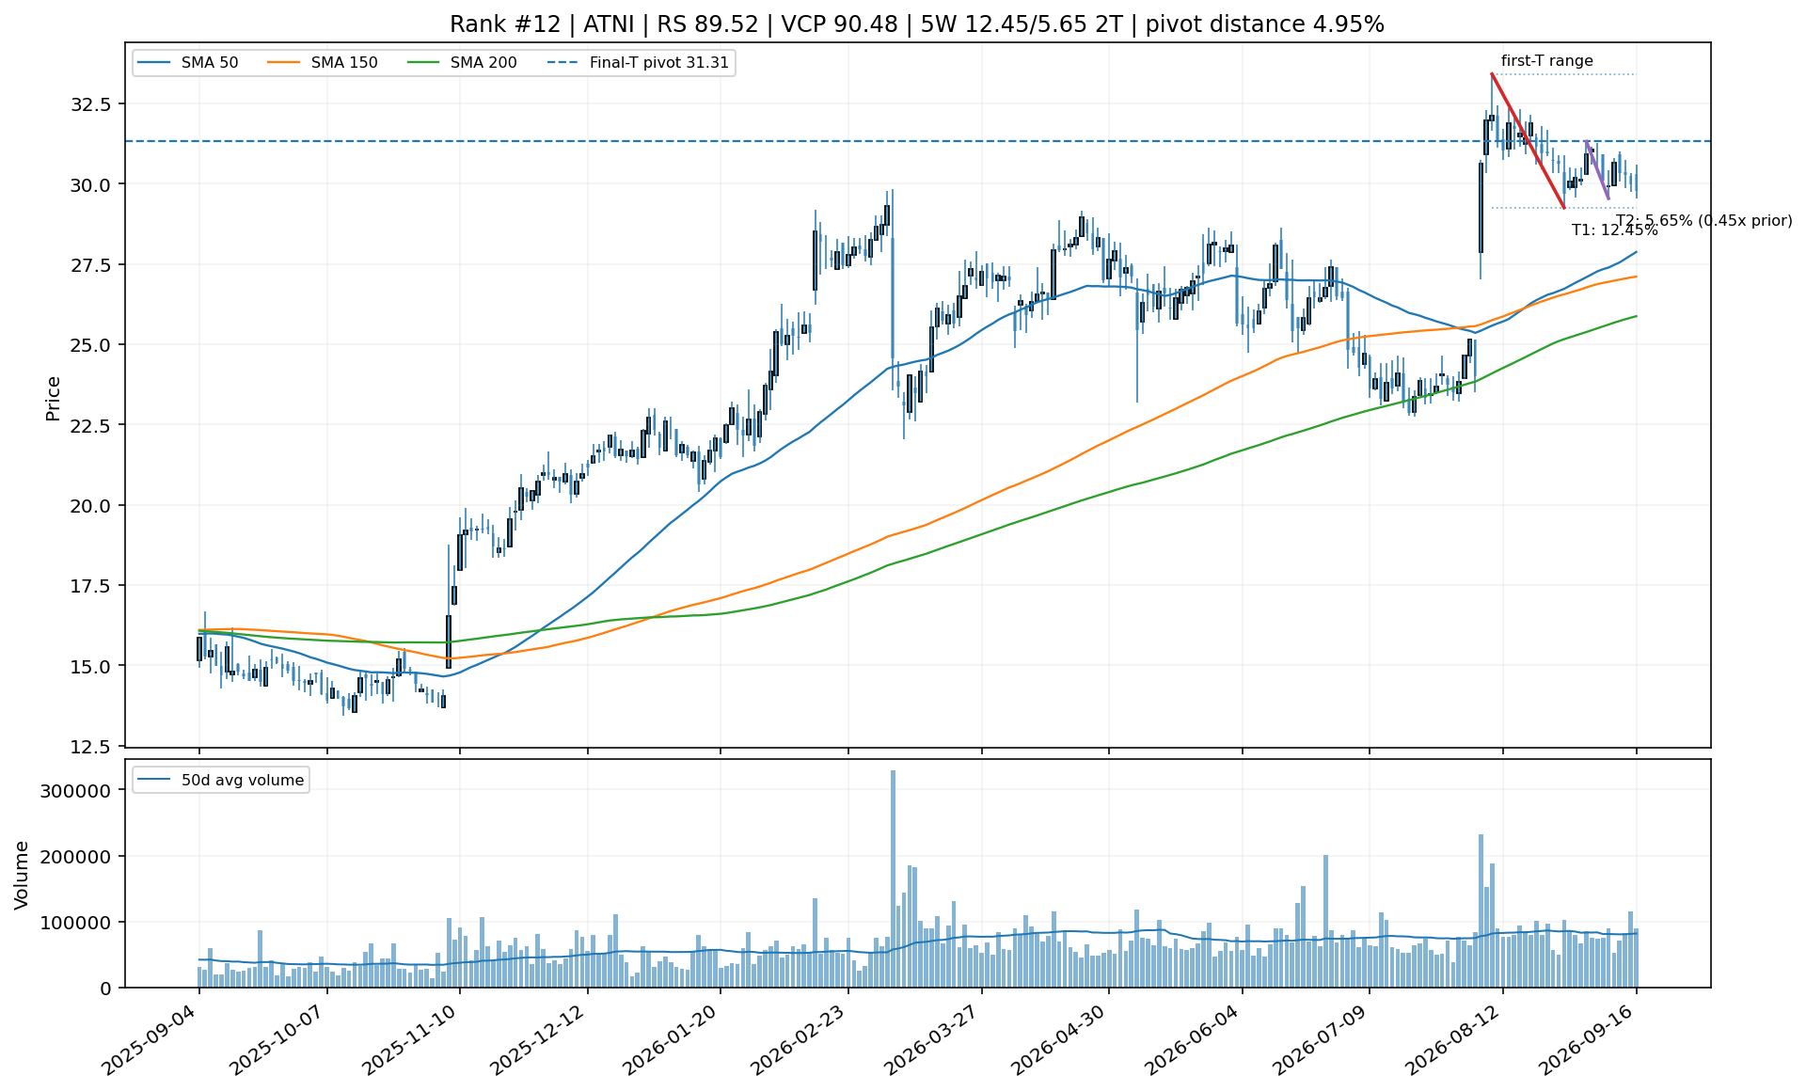Screen dimensions: 1806x1092
Task: Select the 'SMA 150' legend entry
Action: point(323,63)
